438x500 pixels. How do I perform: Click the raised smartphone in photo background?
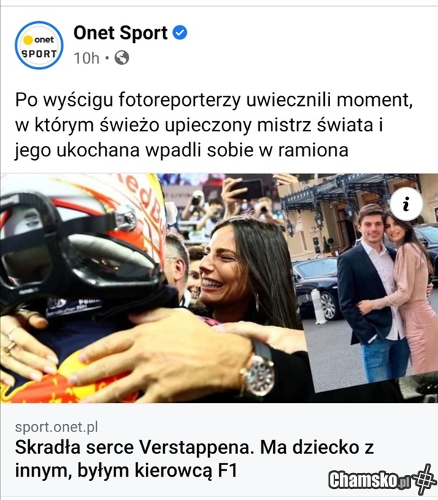(246, 188)
